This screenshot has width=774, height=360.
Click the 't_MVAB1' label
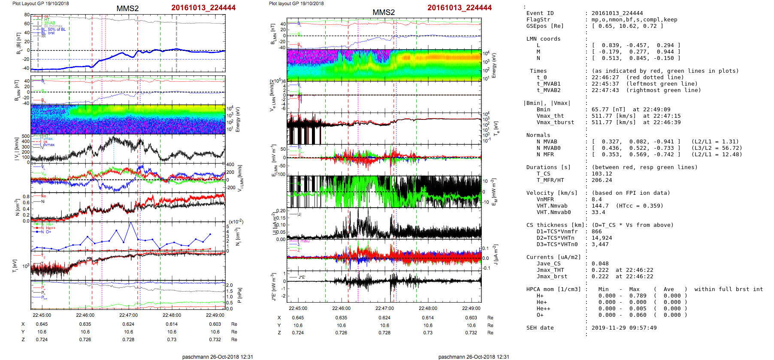(x=548, y=84)
